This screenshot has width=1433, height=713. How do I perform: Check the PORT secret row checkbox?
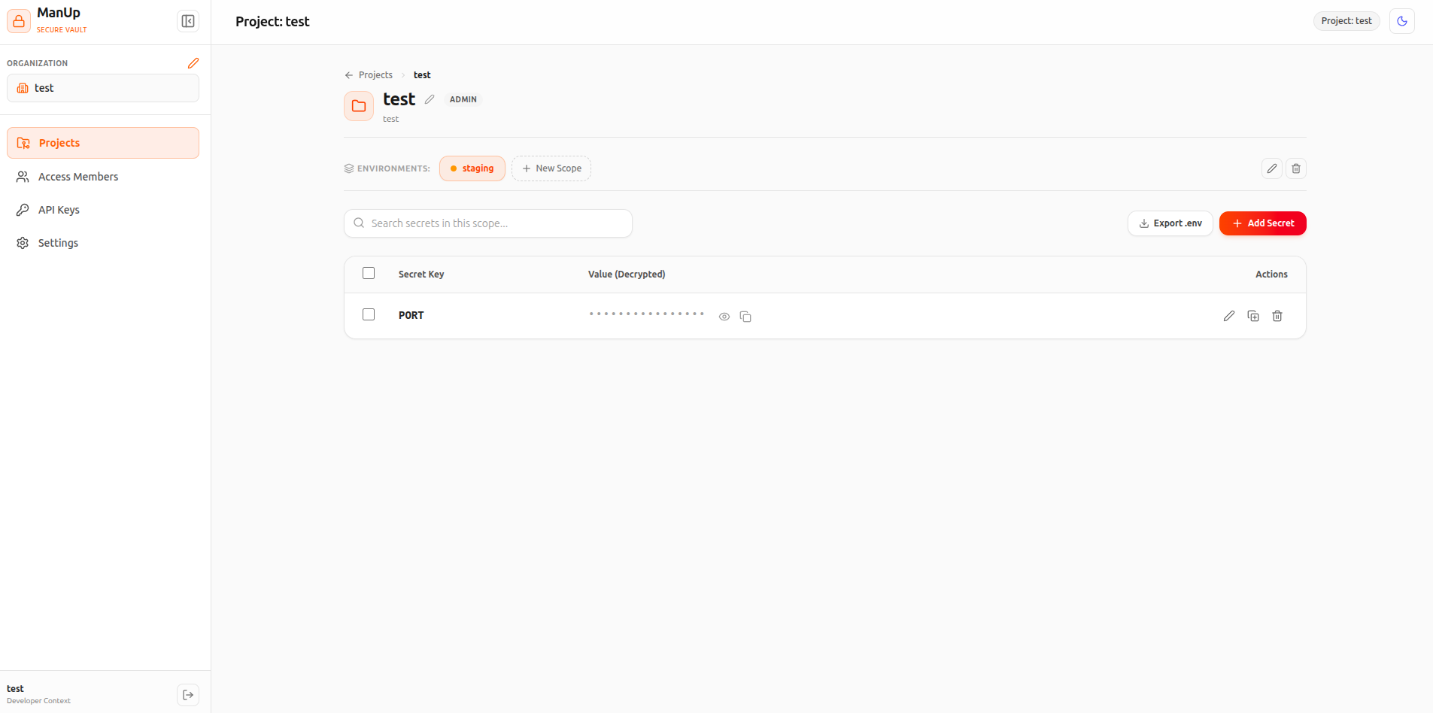pos(369,314)
